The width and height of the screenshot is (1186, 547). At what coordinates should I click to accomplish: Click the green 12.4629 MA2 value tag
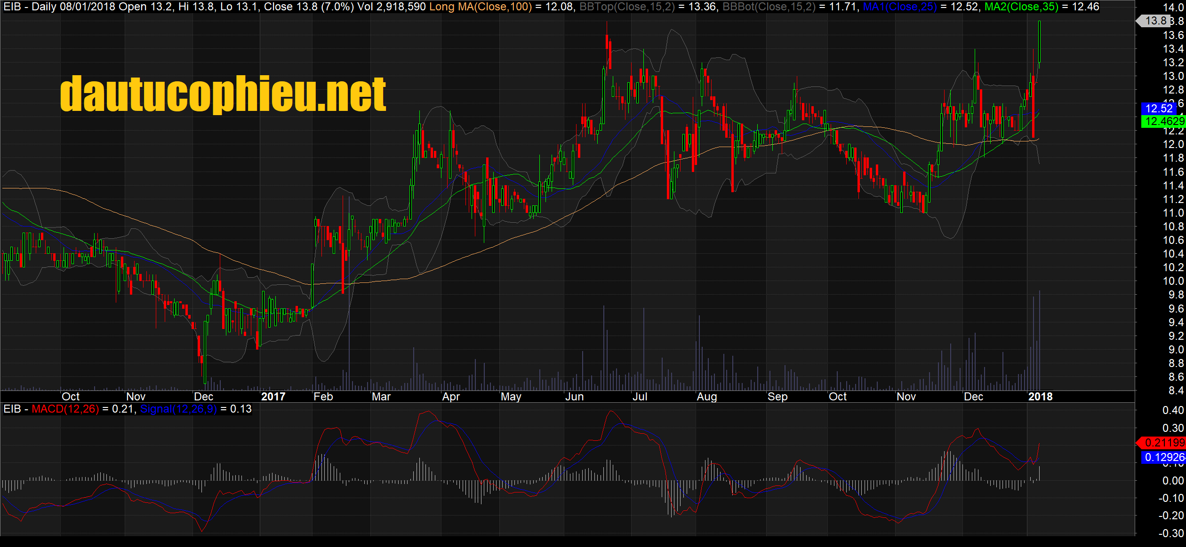point(1163,121)
